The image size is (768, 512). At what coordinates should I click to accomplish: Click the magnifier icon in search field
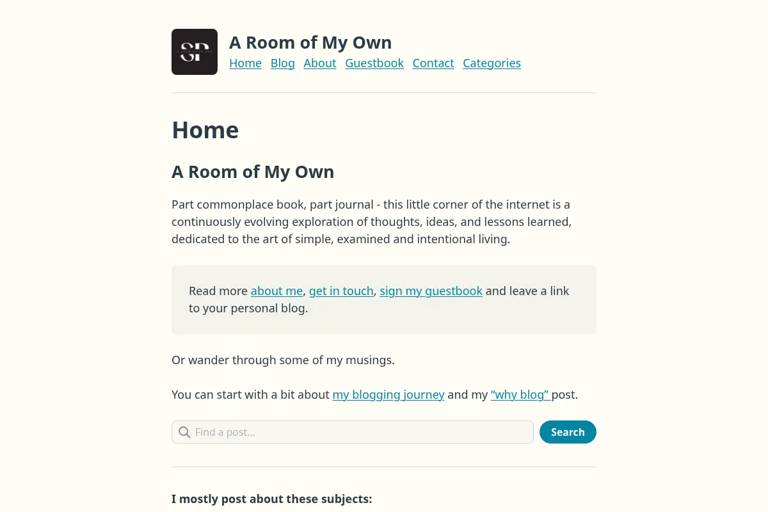pyautogui.click(x=184, y=432)
